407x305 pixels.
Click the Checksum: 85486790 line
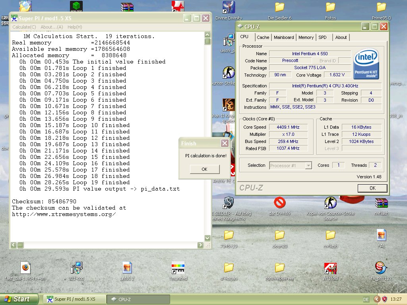point(44,201)
